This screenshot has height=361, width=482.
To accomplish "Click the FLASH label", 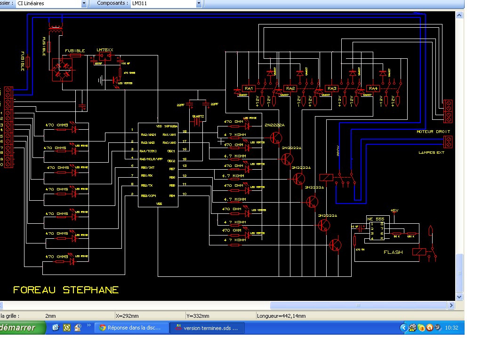I will coord(393,252).
